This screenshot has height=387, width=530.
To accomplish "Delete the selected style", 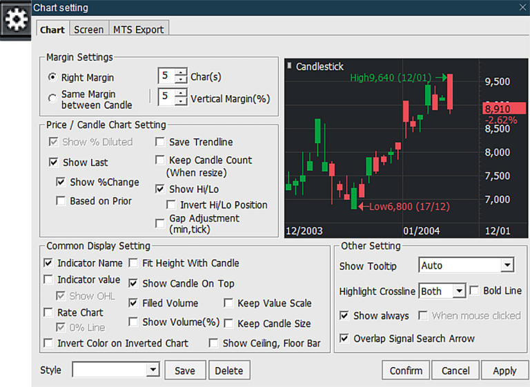I will (228, 370).
